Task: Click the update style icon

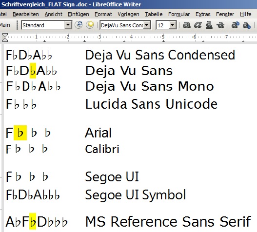Action: [x=79, y=25]
